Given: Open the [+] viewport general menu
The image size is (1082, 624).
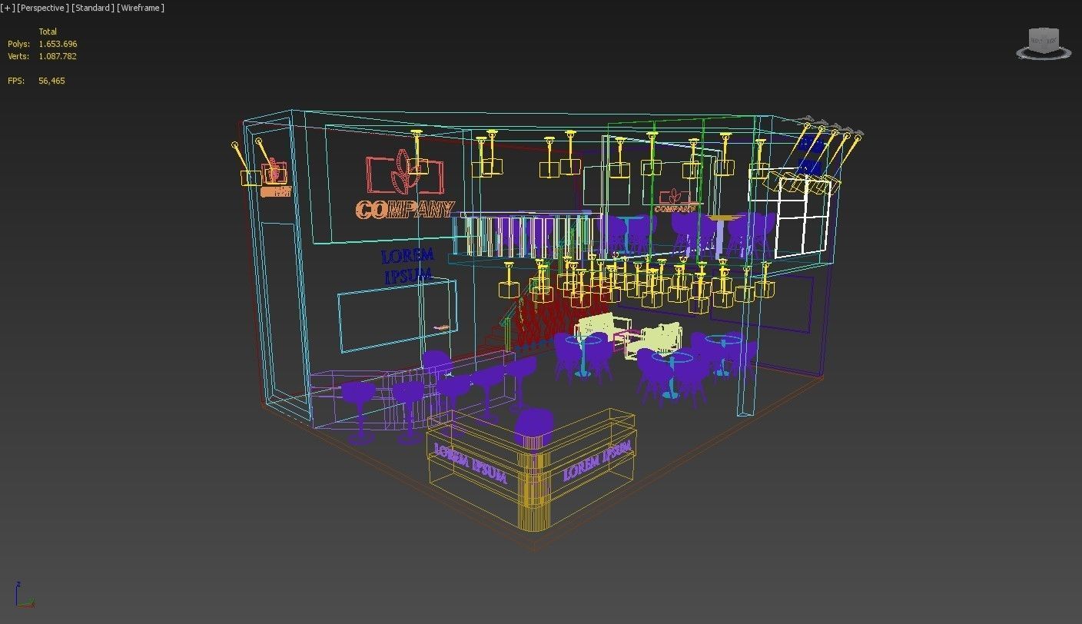Looking at the screenshot, I should [8, 8].
